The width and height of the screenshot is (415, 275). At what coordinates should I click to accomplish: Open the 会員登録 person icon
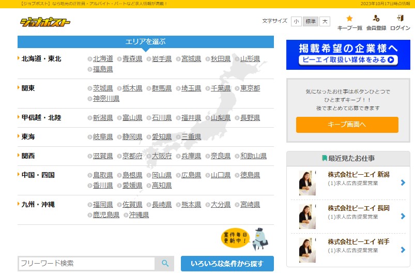(x=376, y=18)
